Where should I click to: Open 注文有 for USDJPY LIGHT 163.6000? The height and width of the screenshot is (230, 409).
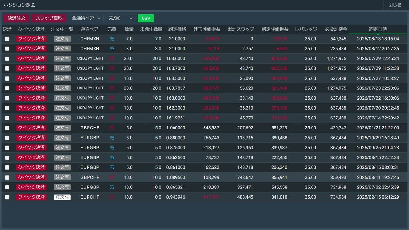click(62, 58)
